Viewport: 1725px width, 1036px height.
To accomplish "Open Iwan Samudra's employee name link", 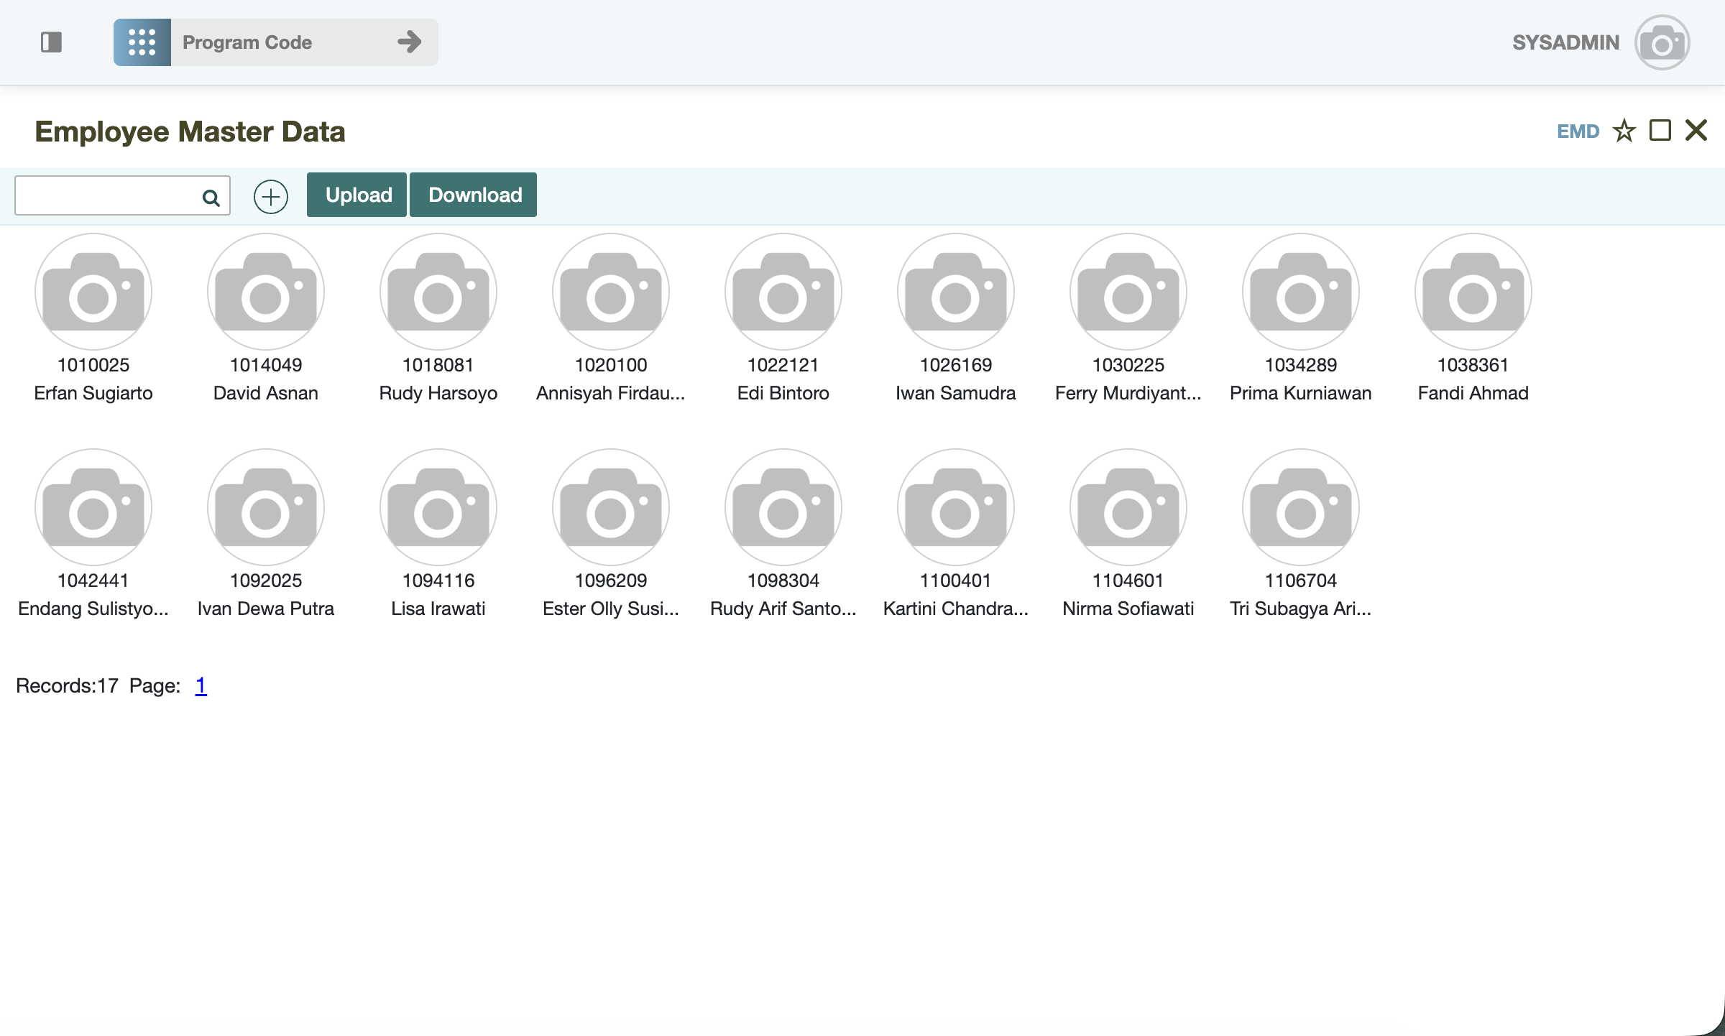I will (955, 393).
